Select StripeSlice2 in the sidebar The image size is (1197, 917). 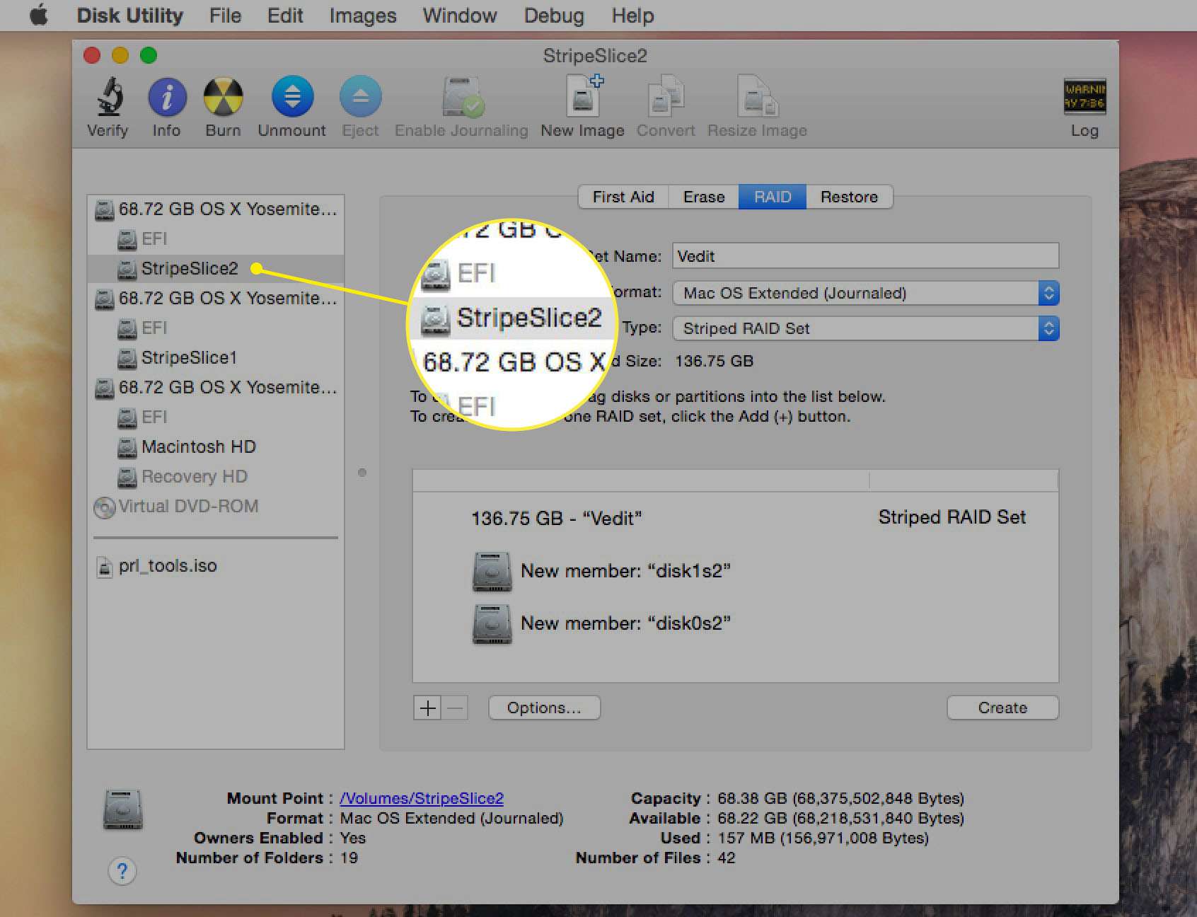216,269
